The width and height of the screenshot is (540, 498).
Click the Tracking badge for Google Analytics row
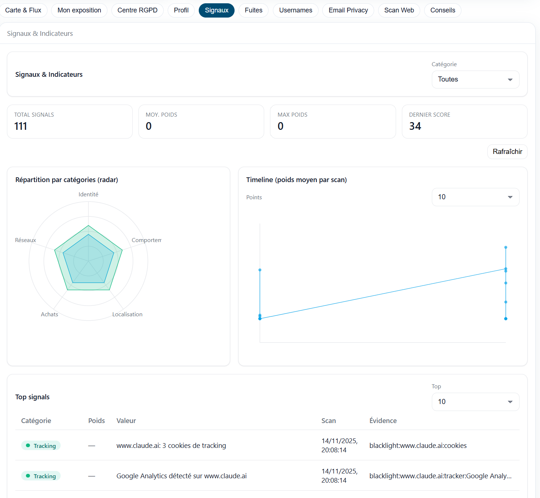click(x=41, y=476)
